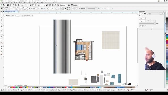The width and height of the screenshot is (168, 95).
Task: Open the Outline pen tab in Propiedades
Action: (140, 13)
